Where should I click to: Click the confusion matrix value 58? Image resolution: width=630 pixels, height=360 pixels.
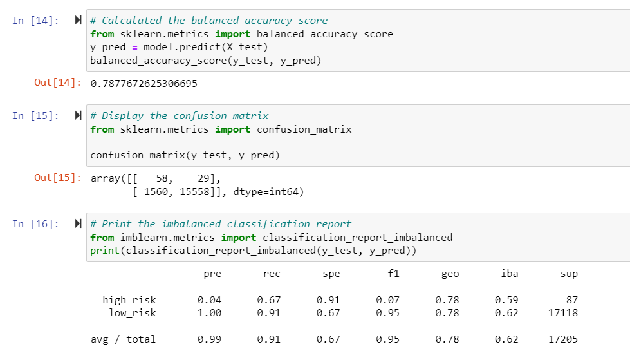tap(162, 178)
